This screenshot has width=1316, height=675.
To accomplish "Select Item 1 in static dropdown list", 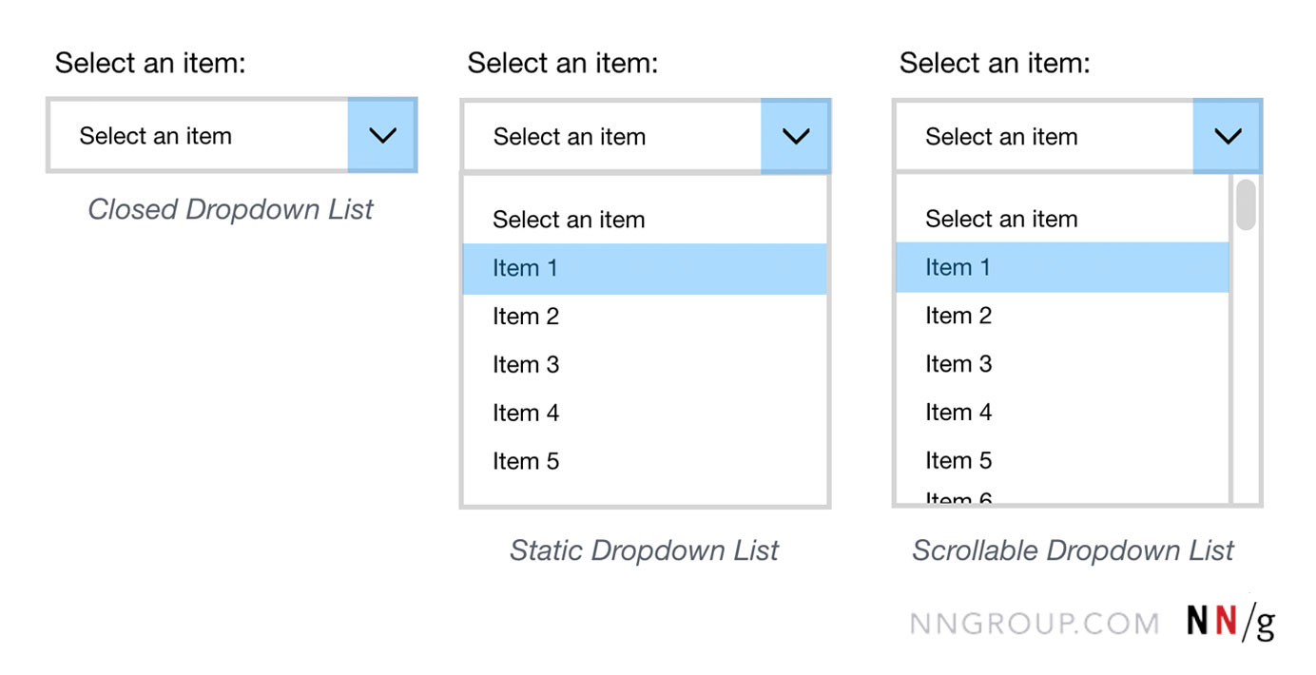I will tap(644, 269).
